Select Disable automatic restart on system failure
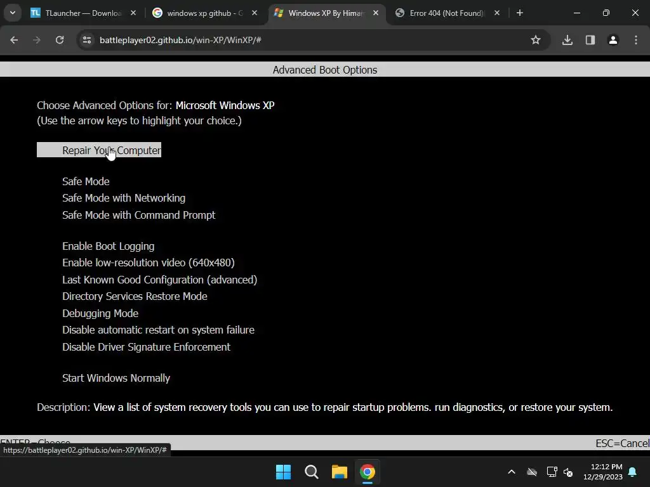 (158, 330)
